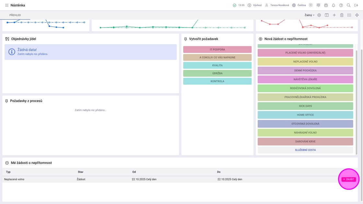Open the search magnifier icon
Image resolution: width=363 pixels, height=204 pixels.
tap(348, 5)
